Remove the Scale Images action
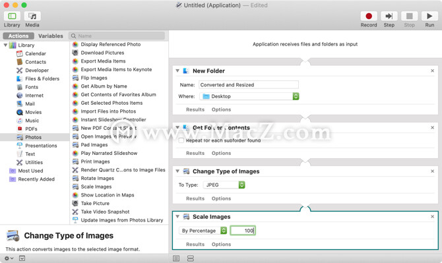442x263 pixels. coord(432,217)
